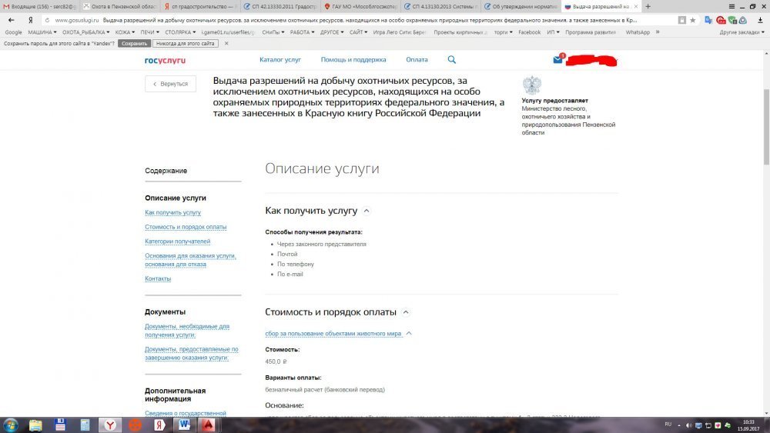Click the reader mode icon in address bar

click(682, 20)
